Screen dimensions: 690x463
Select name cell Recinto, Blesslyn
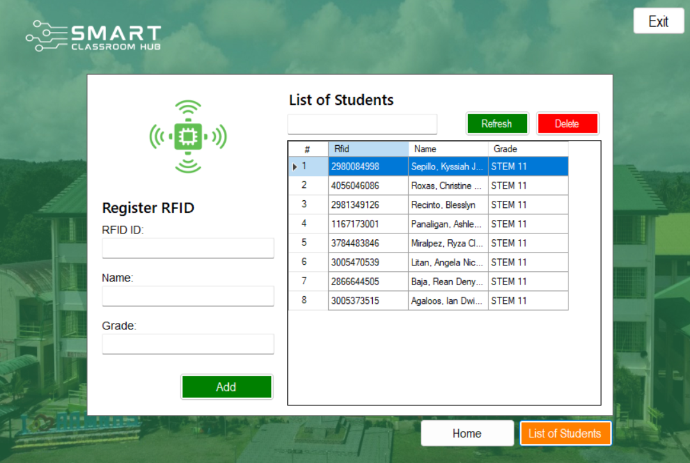(448, 205)
